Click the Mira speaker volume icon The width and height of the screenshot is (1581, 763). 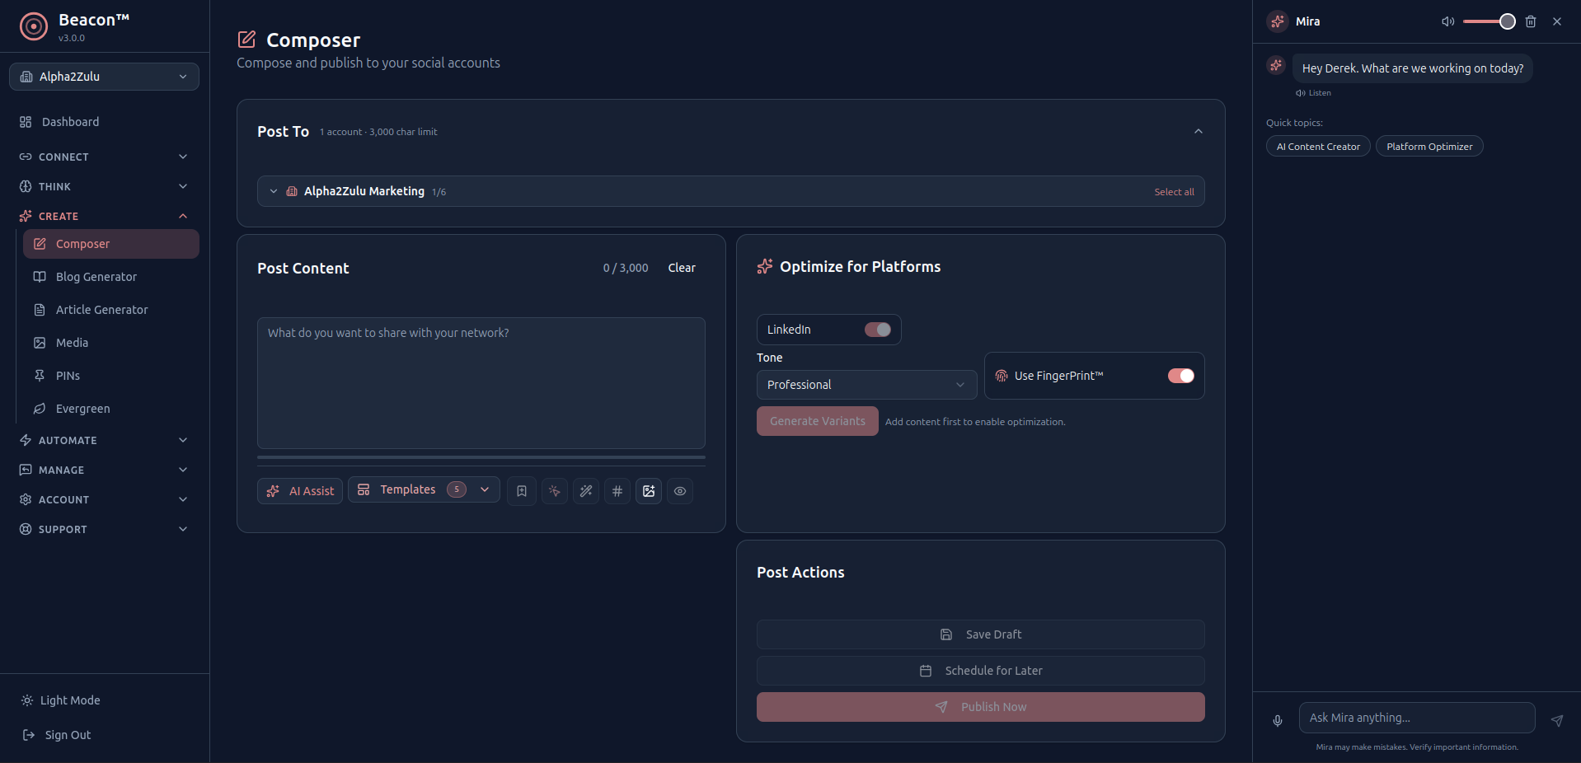(x=1447, y=21)
